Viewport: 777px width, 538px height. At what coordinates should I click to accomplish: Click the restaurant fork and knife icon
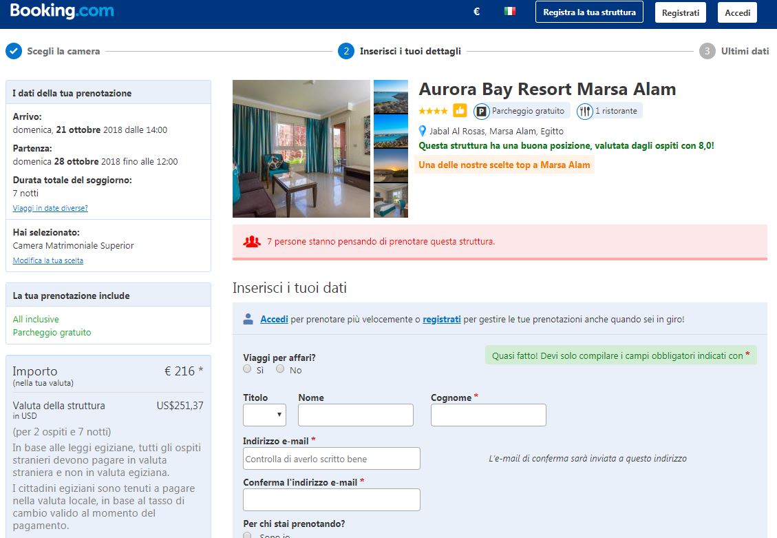coord(585,111)
